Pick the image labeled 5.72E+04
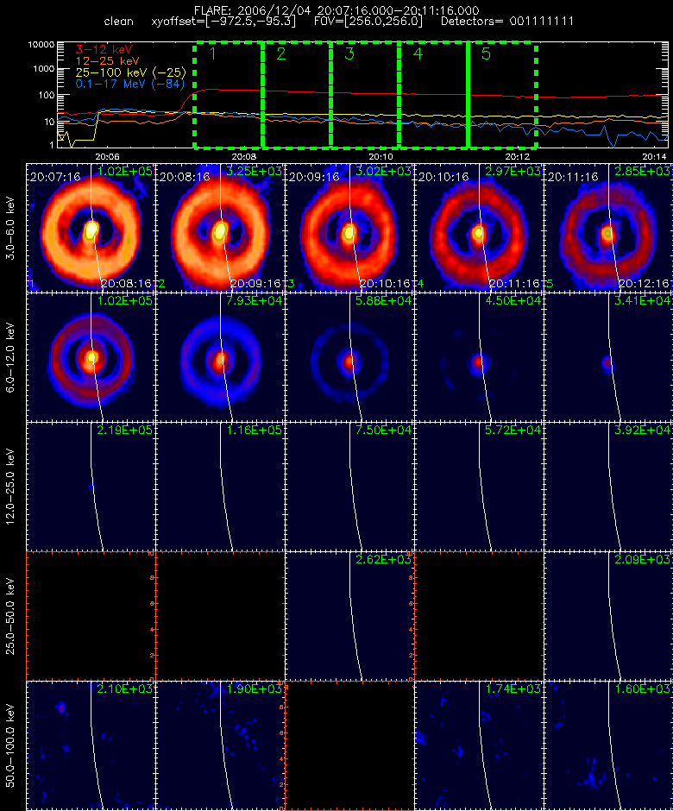This screenshot has height=811, width=673. 479,487
